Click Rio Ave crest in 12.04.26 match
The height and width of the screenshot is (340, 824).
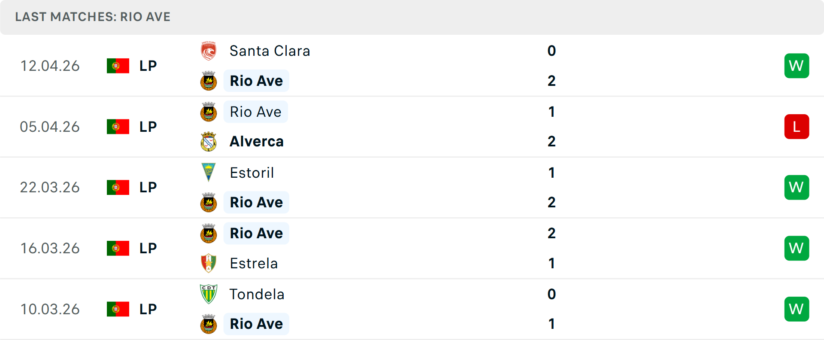[x=209, y=81]
